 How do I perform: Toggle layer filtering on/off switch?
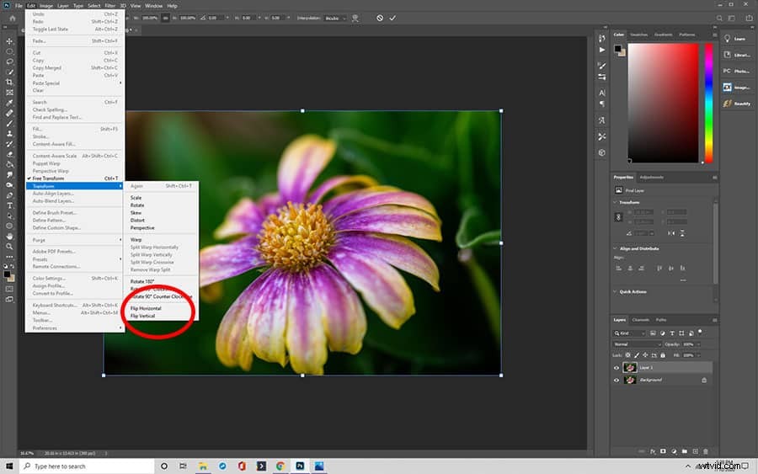(x=700, y=333)
